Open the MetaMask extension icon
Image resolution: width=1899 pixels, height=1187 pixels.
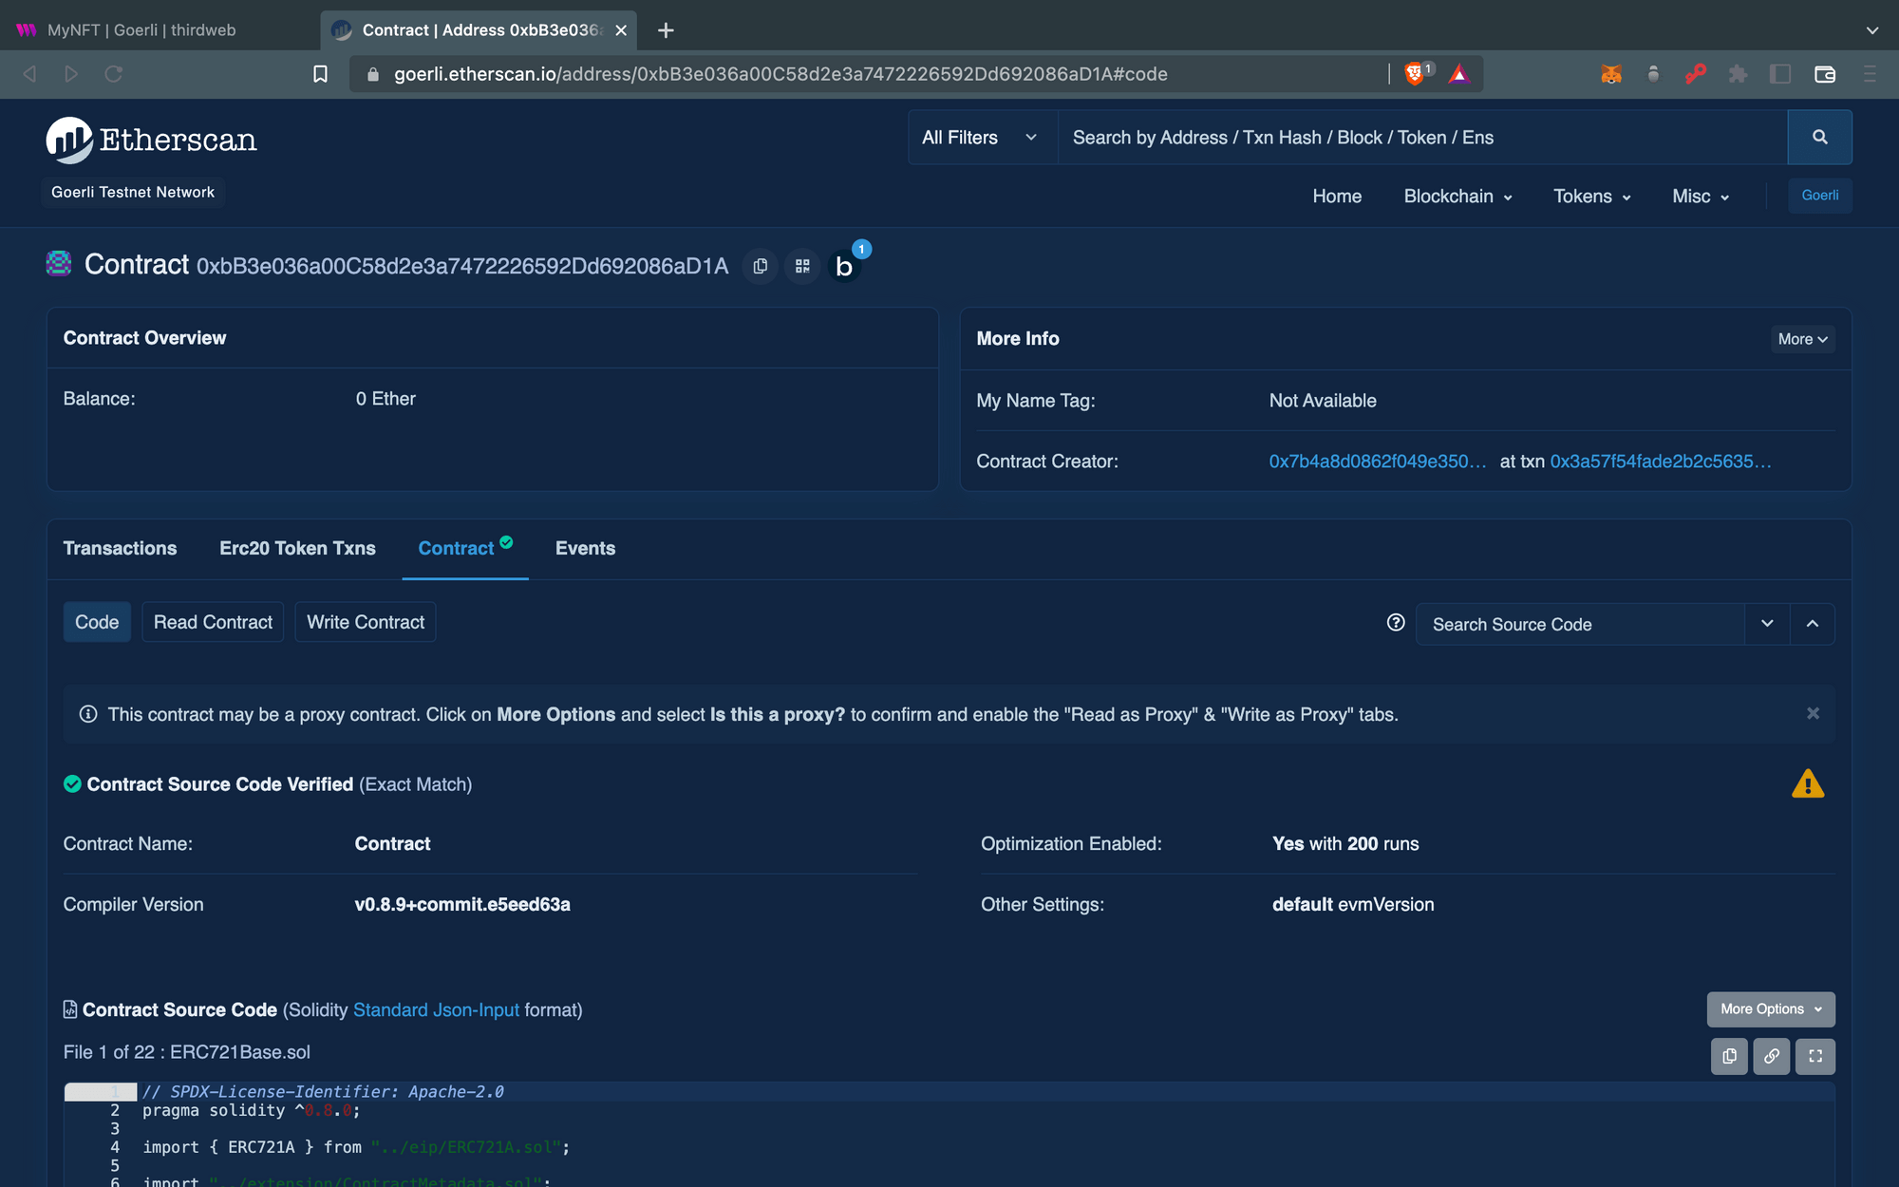[x=1609, y=73]
